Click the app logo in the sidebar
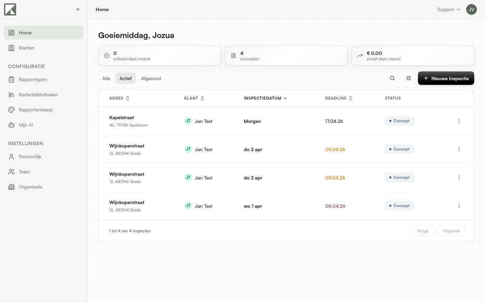The width and height of the screenshot is (485, 303). pos(10,9)
